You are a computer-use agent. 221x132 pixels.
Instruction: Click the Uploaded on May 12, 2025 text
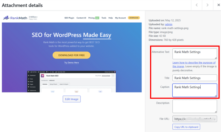click(165, 20)
